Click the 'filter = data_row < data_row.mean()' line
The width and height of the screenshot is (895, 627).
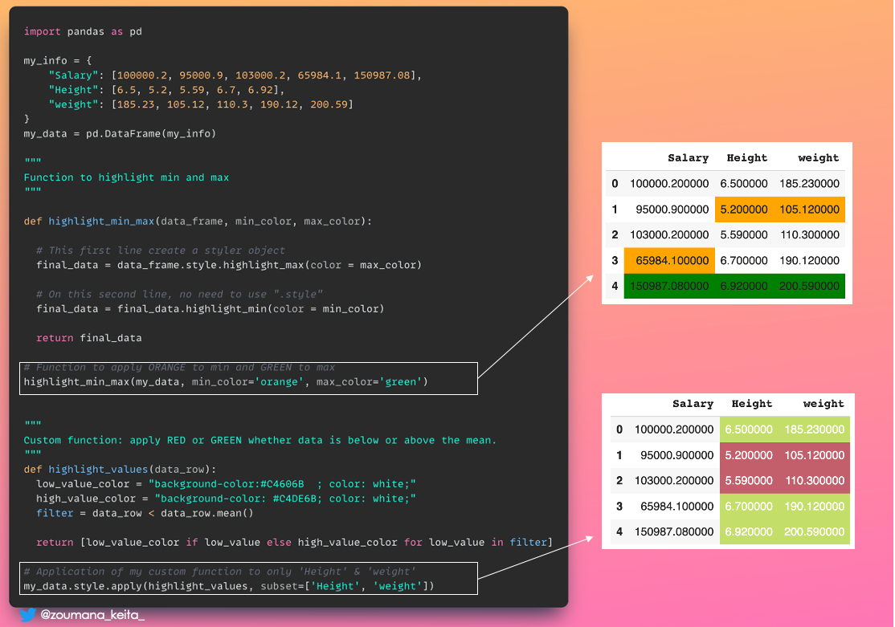(145, 513)
